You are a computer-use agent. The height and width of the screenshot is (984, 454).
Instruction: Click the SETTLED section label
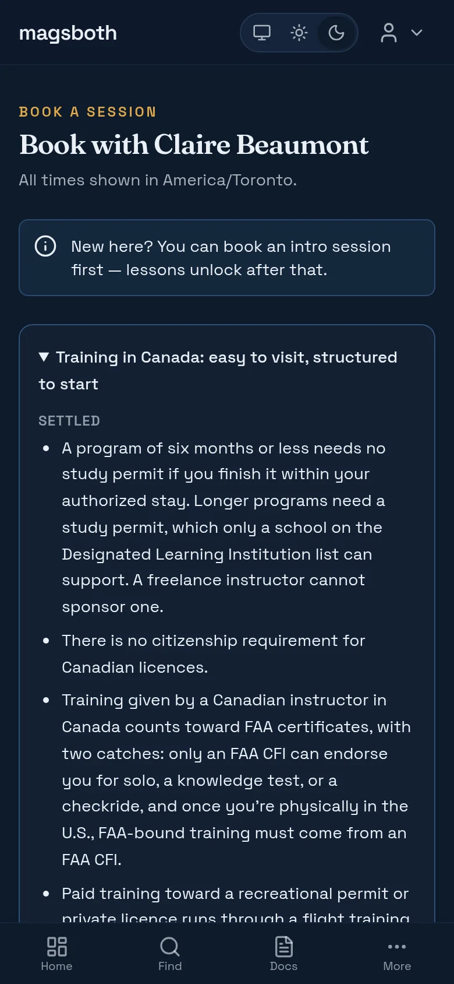click(x=69, y=421)
